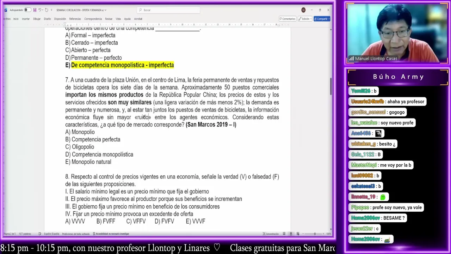Select the Web Layout view icon
Screen dimensions: 451x254
[x=298, y=234]
